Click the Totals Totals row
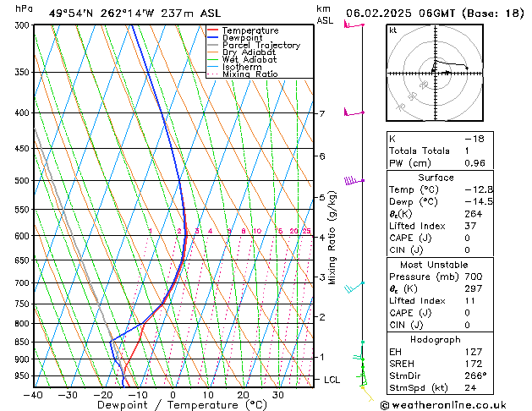This screenshot has width=532, height=411. pyautogui.click(x=440, y=151)
